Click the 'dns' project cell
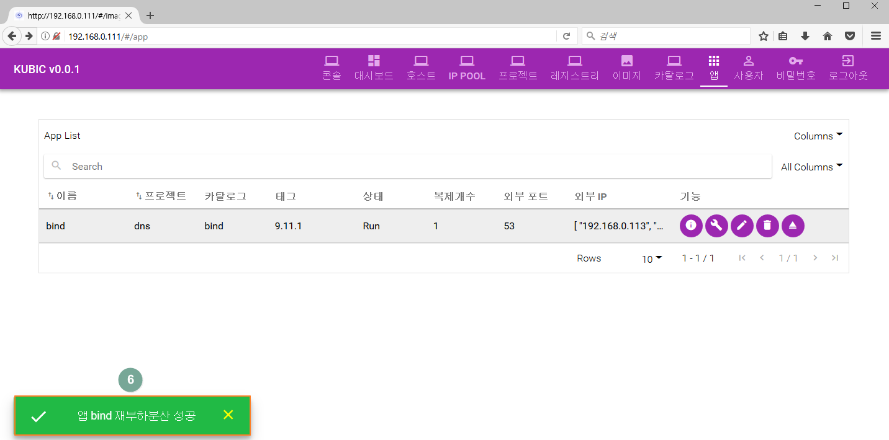This screenshot has height=440, width=889. click(142, 226)
